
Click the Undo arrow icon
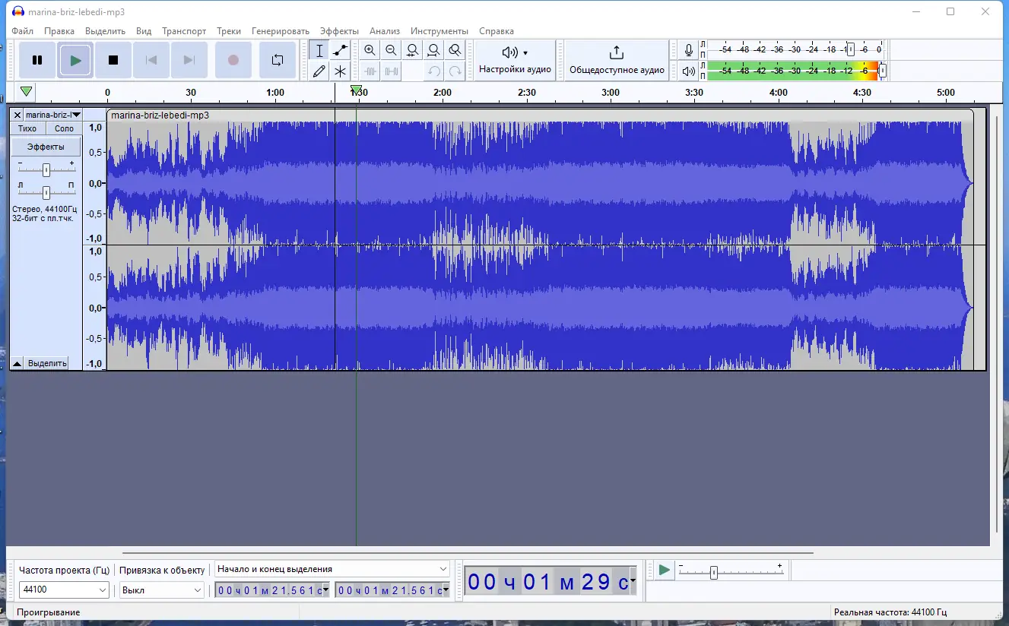[x=433, y=71]
